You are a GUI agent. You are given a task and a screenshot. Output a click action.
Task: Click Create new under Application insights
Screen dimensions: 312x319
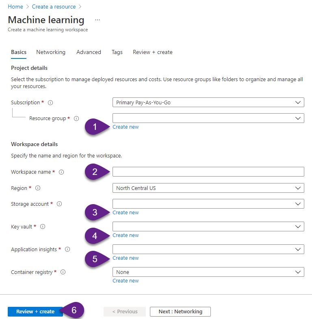(126, 258)
